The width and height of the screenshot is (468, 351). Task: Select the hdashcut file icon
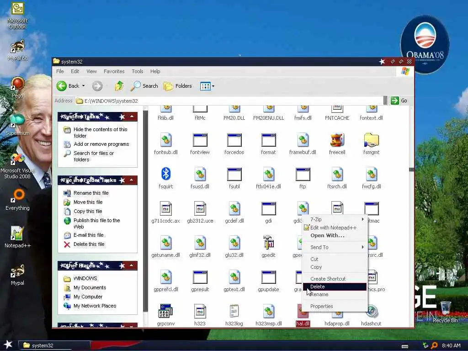(x=372, y=311)
